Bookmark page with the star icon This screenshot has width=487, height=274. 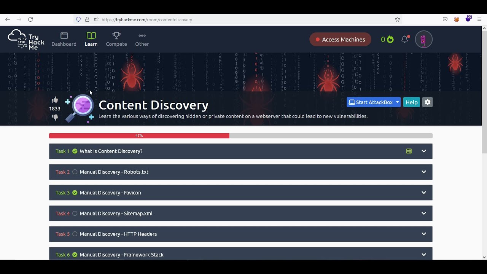click(397, 19)
